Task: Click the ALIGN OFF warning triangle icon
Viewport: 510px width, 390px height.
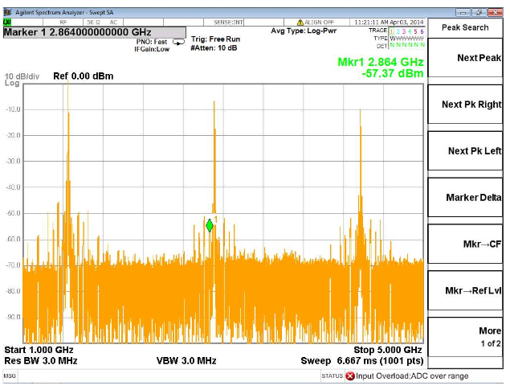Action: click(x=301, y=23)
